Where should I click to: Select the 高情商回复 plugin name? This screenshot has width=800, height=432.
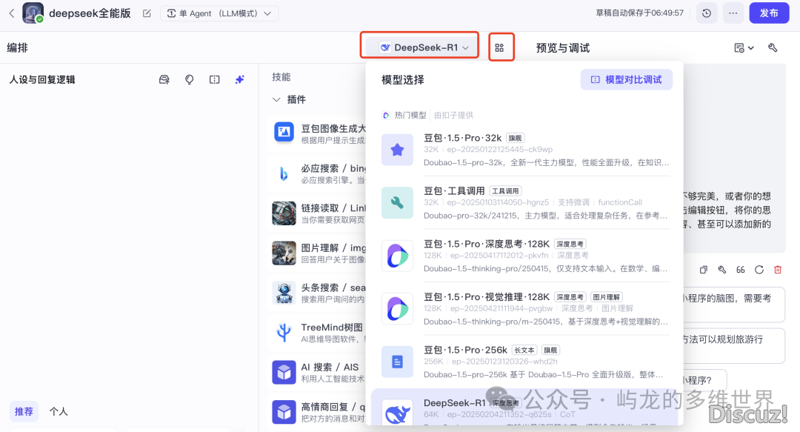(x=333, y=407)
